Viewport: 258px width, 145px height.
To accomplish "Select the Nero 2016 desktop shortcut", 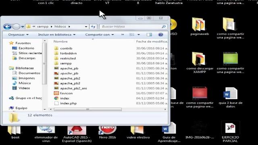I will tap(107, 133).
